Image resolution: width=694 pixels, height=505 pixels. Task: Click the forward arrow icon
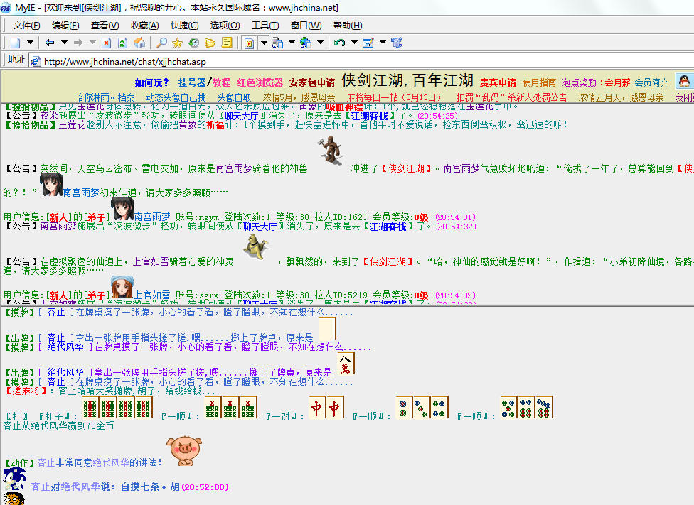(78, 43)
